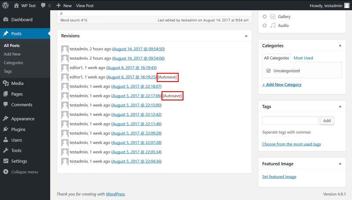
Task: Click the Tools wrench icon
Action: [6, 150]
